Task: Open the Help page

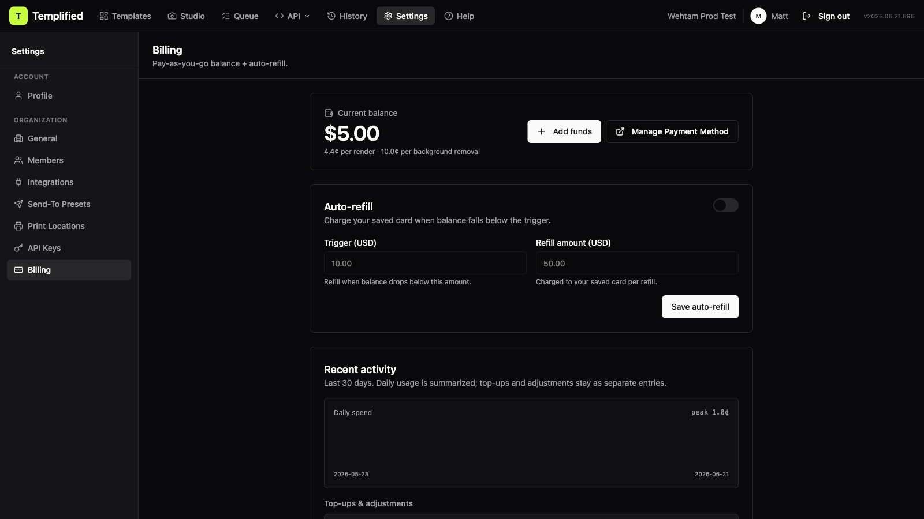Action: tap(459, 16)
